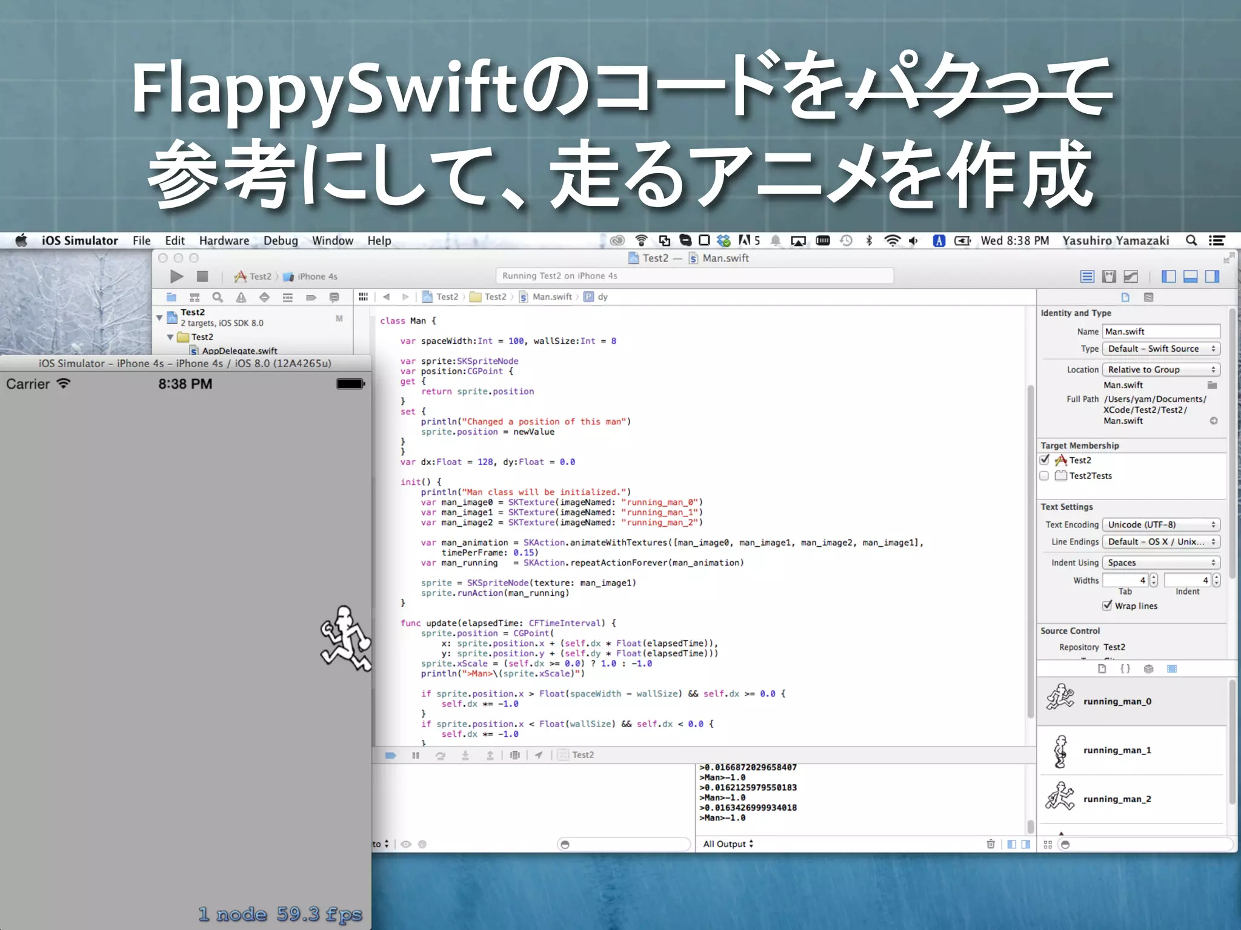This screenshot has height=930, width=1241.
Task: Select the Assistant editor icon
Action: (1109, 277)
